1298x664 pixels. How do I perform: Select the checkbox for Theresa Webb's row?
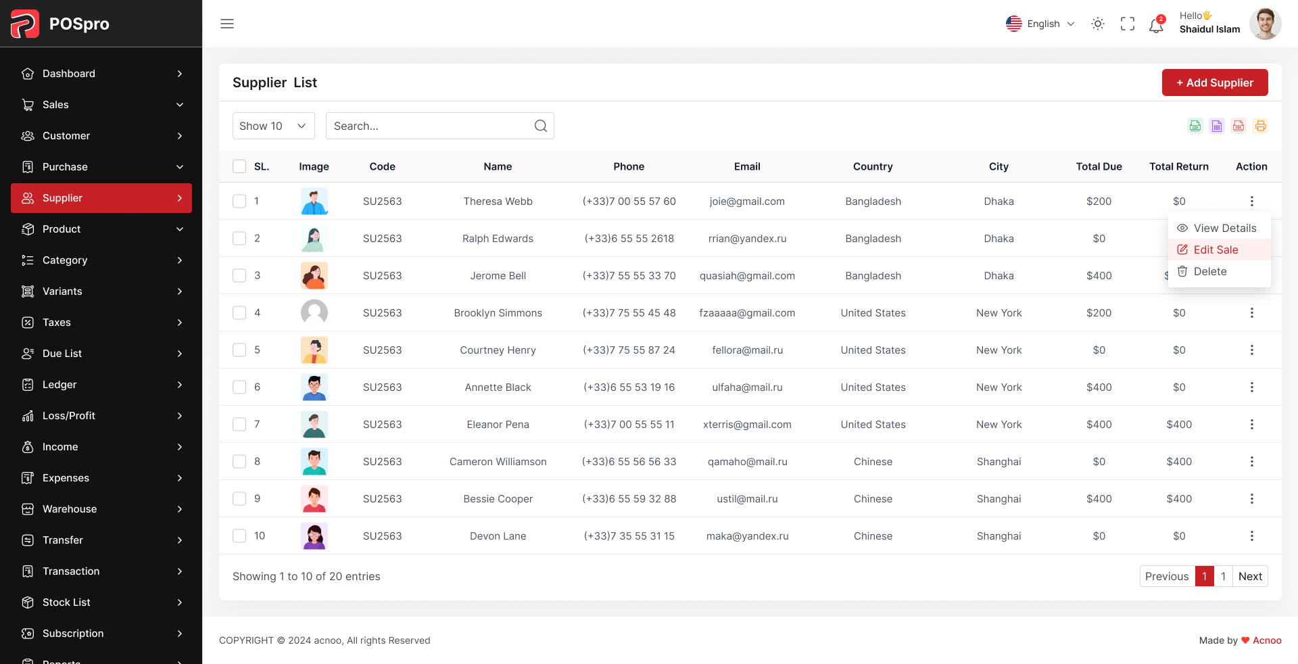pos(239,201)
